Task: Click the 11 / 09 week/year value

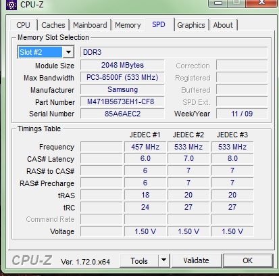Action: (x=242, y=114)
